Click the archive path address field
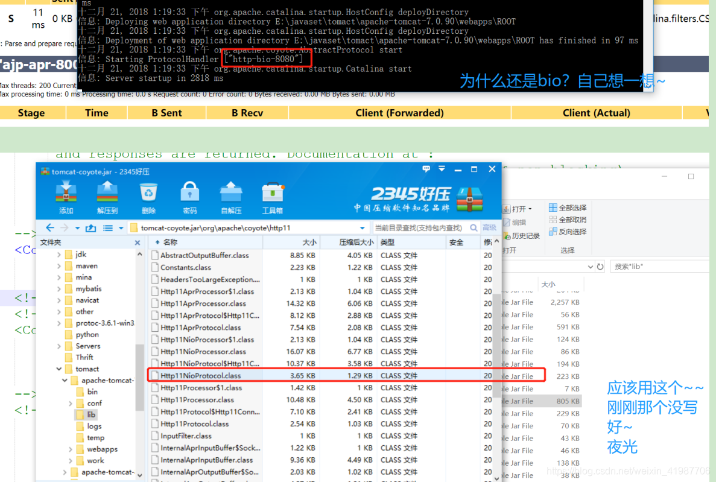 point(248,227)
